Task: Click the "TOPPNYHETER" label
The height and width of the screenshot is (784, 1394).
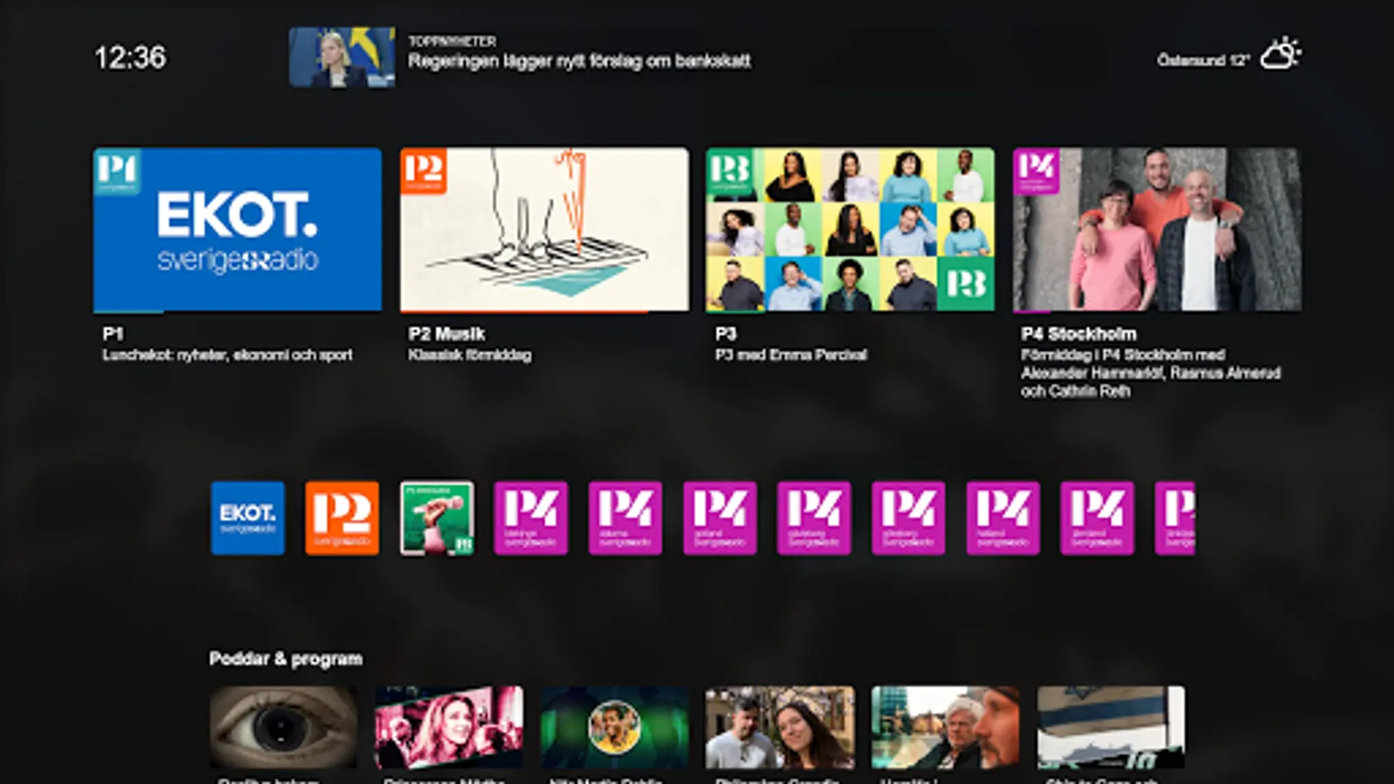Action: click(x=452, y=41)
